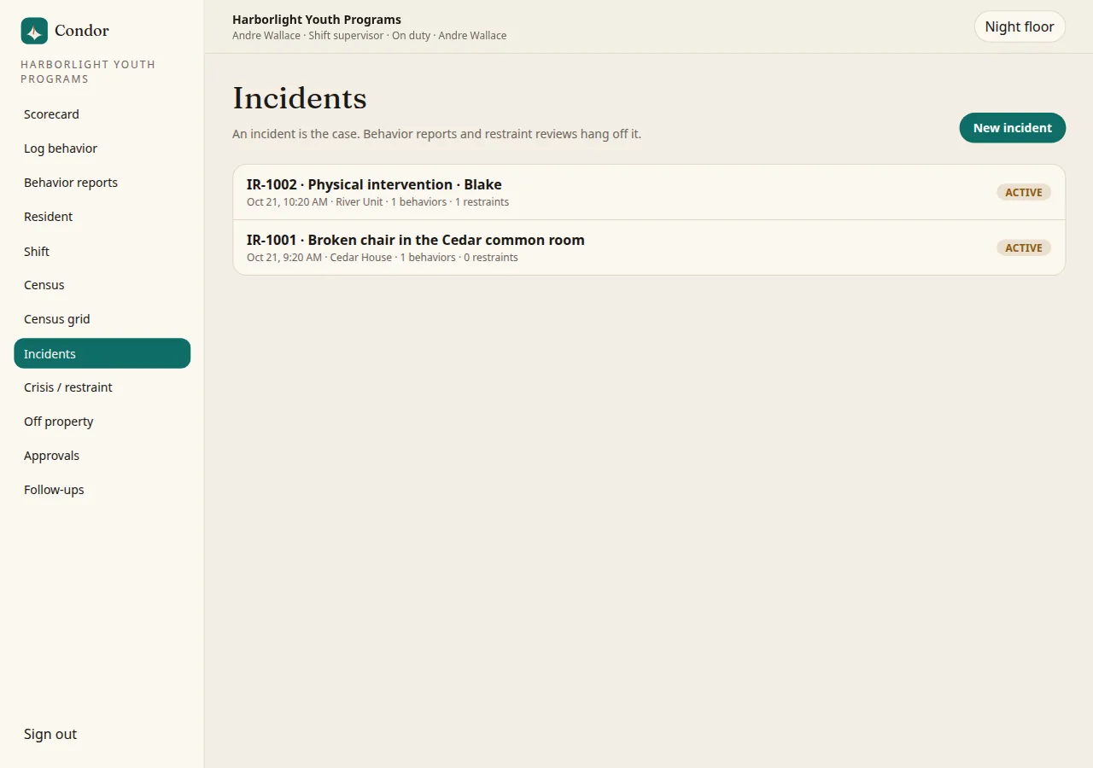1093x768 pixels.
Task: Open Crisis / restraint section
Action: [102, 387]
